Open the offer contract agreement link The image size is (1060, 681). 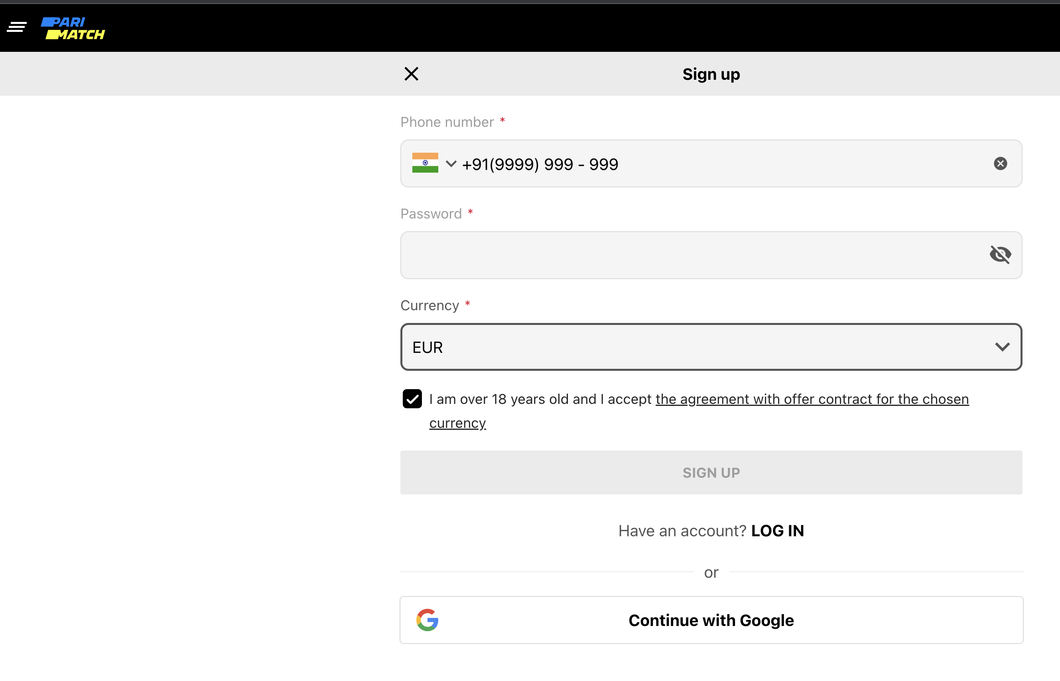(812, 400)
